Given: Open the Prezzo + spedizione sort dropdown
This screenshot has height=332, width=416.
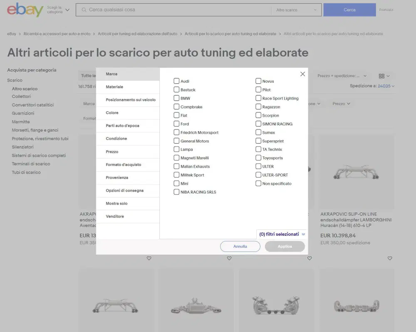Looking at the screenshot, I should (342, 76).
